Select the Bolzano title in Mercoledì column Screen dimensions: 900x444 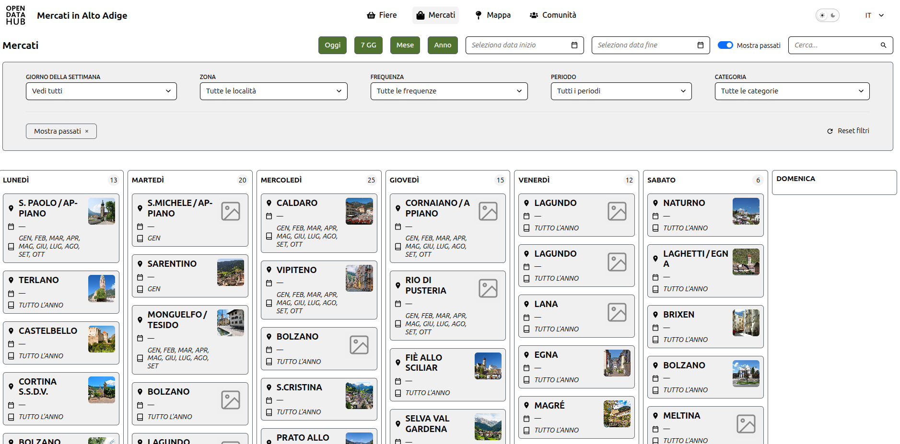click(297, 337)
